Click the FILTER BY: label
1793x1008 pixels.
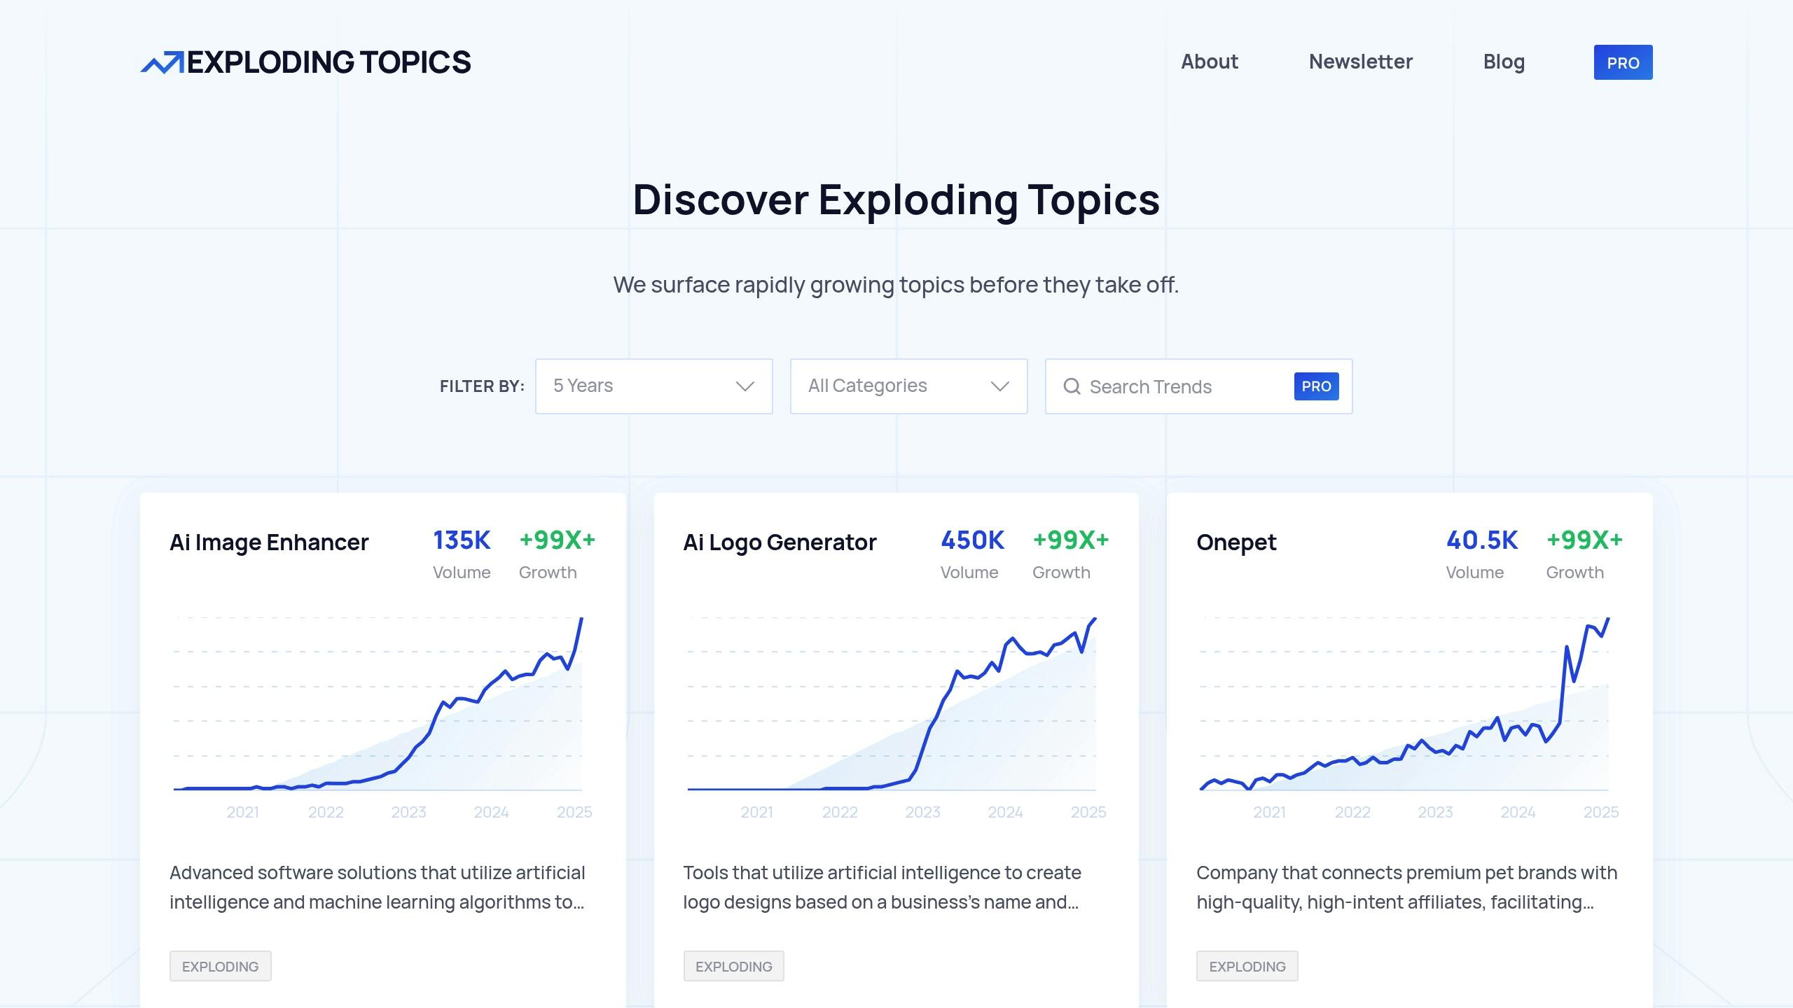coord(482,386)
